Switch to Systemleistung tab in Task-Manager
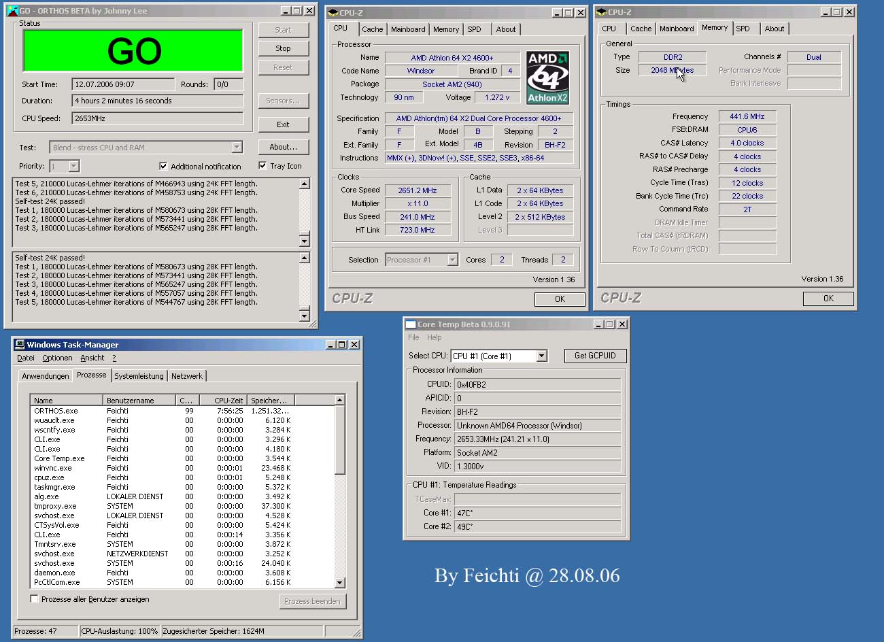 139,376
